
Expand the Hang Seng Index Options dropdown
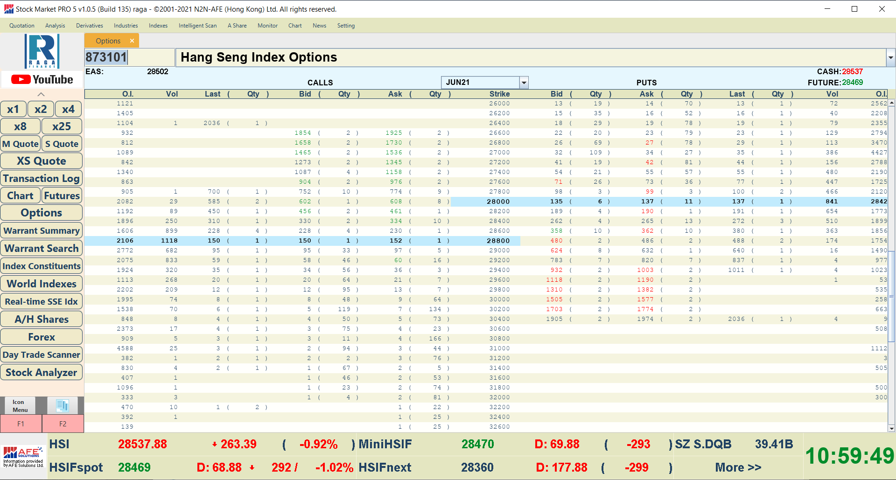tap(890, 58)
